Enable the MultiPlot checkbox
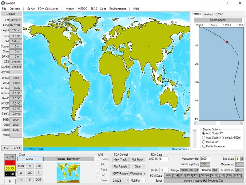 point(144,180)
